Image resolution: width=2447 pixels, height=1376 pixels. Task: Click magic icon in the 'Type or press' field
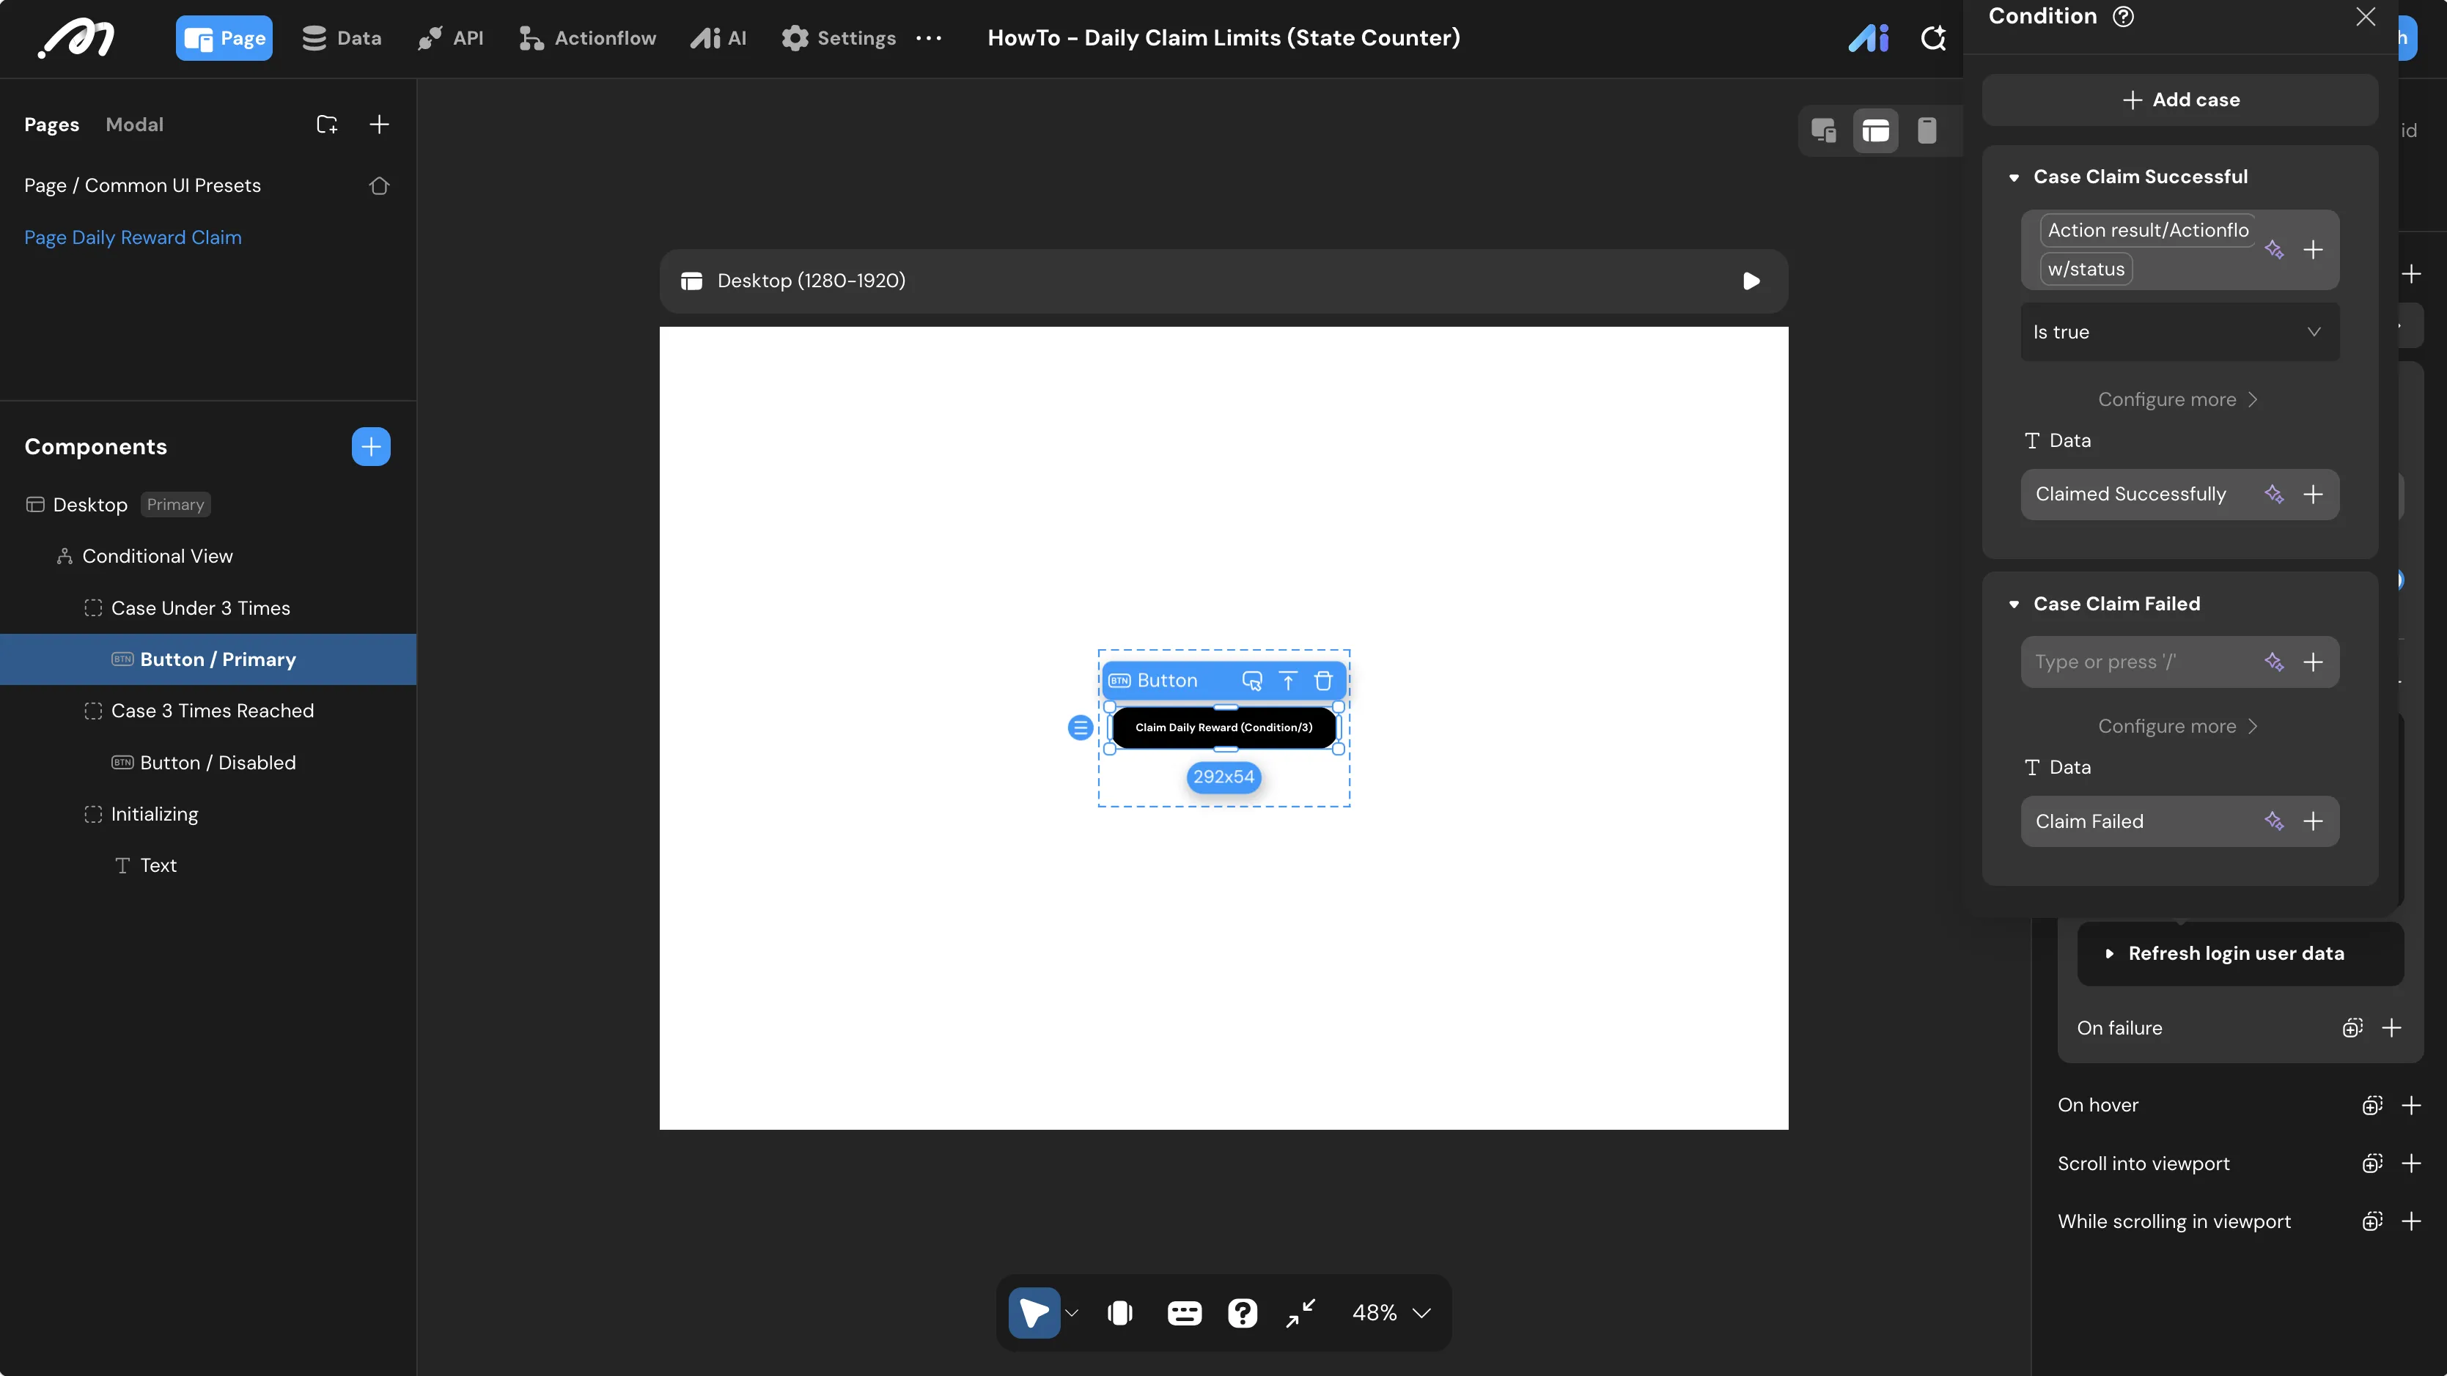point(2274,662)
